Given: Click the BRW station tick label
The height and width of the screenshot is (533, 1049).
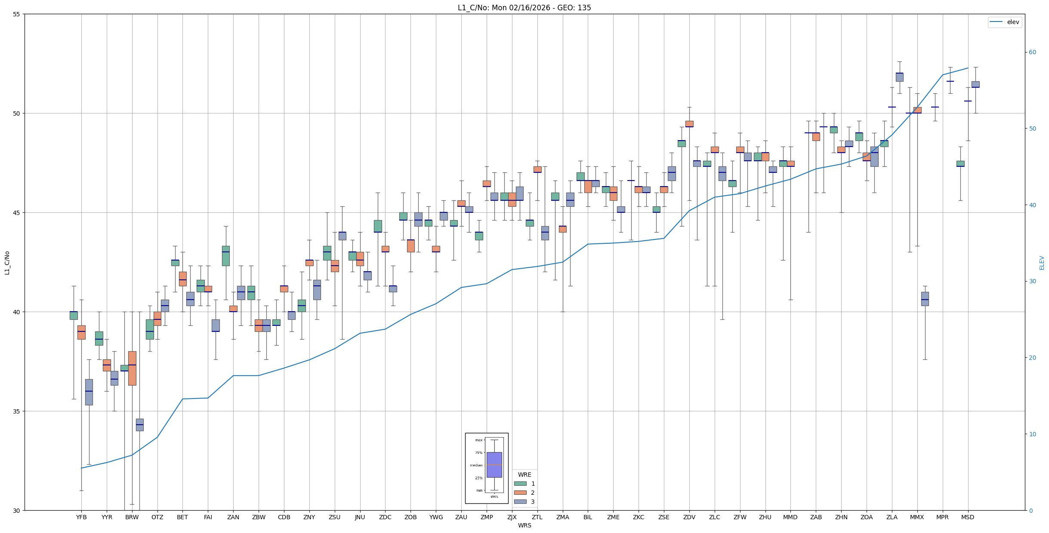Looking at the screenshot, I should click(132, 517).
